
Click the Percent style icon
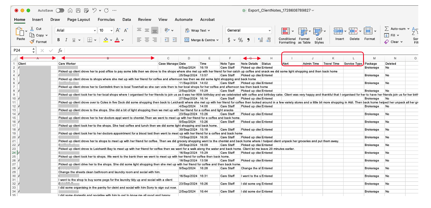(240, 40)
